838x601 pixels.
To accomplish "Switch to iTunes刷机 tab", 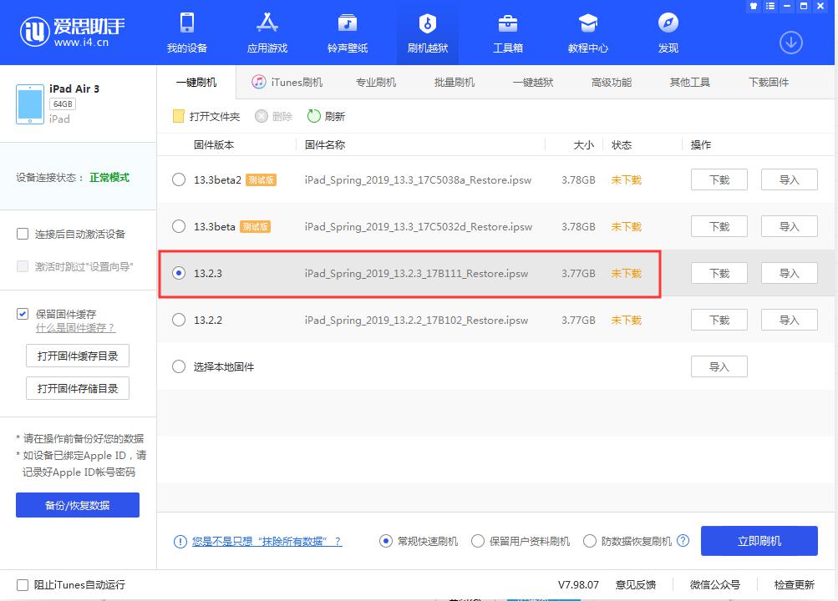I will (287, 82).
